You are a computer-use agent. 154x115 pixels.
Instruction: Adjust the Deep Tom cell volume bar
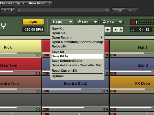coord(20,71)
